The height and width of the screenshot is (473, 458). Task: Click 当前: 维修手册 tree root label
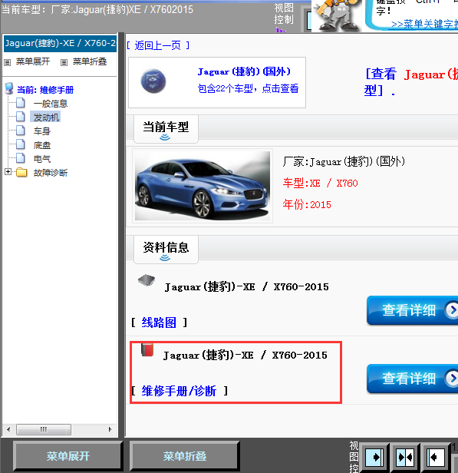point(45,90)
